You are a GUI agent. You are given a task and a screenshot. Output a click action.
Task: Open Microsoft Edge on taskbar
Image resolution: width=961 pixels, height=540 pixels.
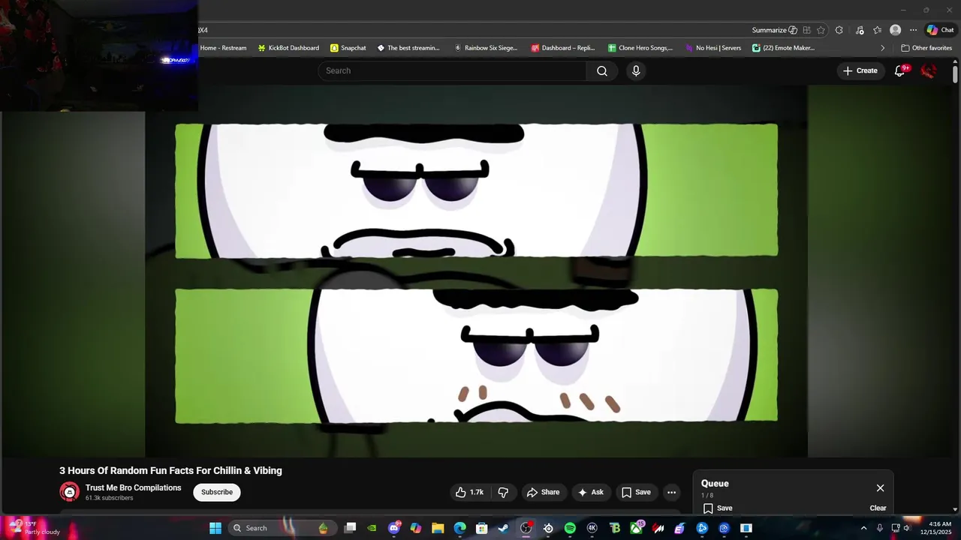pos(459,528)
